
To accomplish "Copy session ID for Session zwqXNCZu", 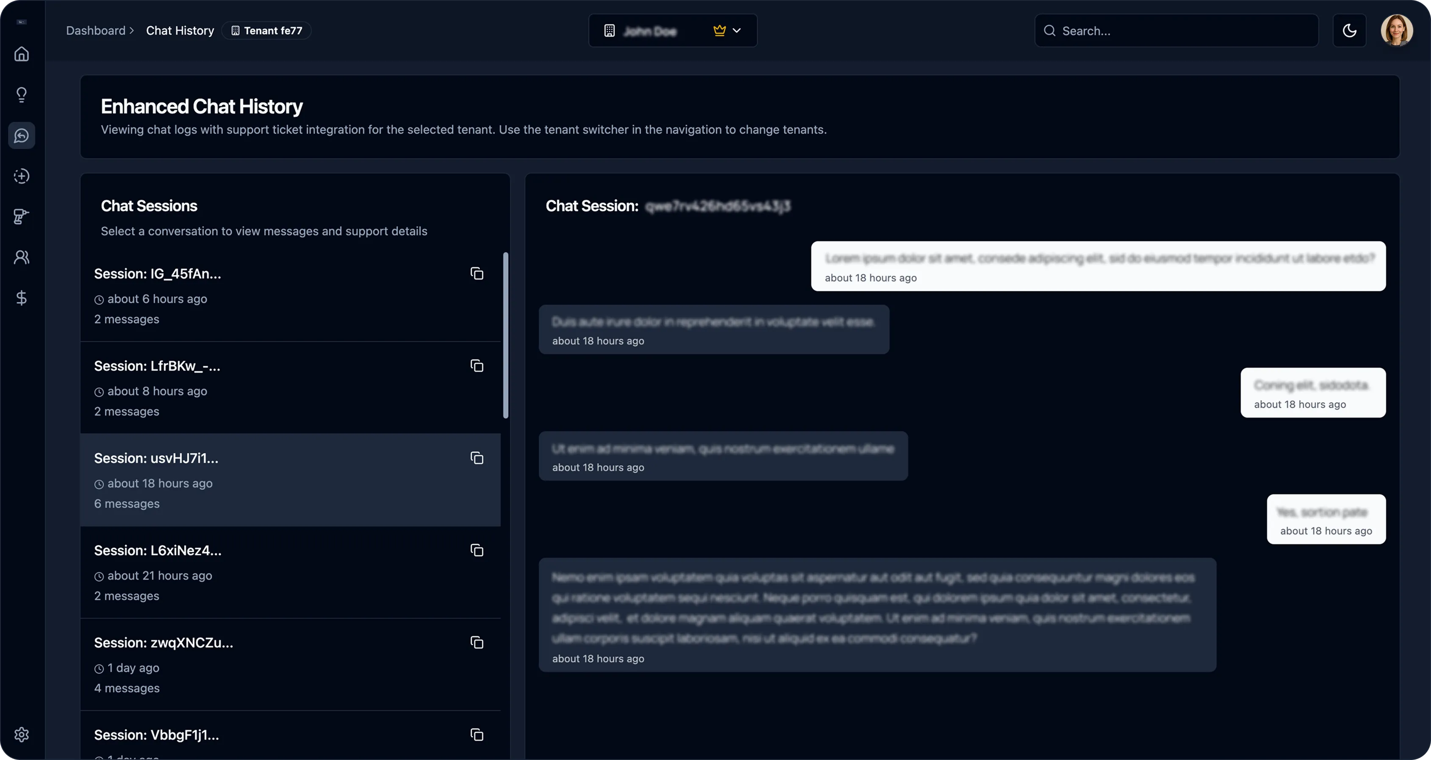I will click(x=477, y=642).
